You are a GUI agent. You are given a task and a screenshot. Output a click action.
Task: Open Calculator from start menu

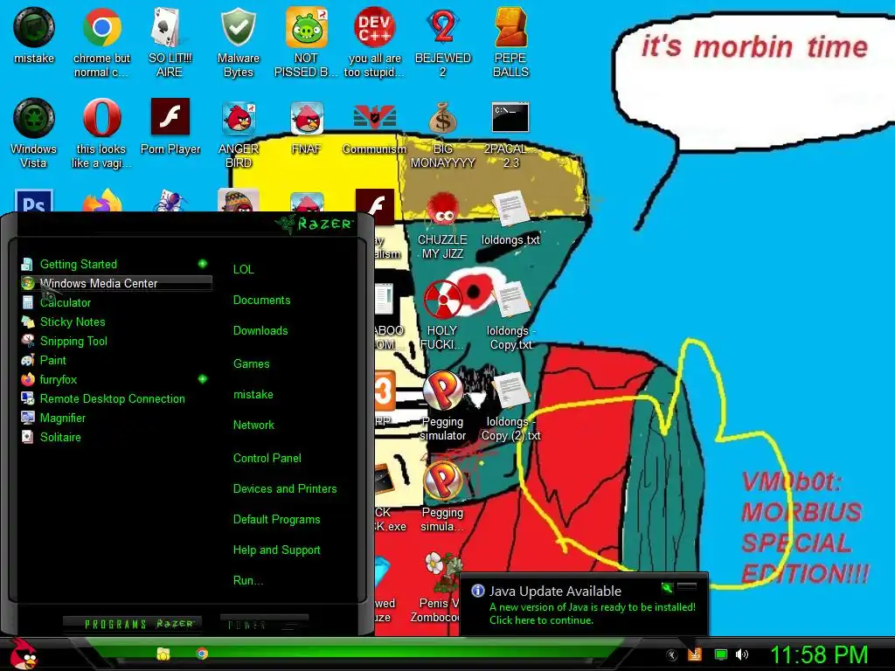(x=116, y=302)
